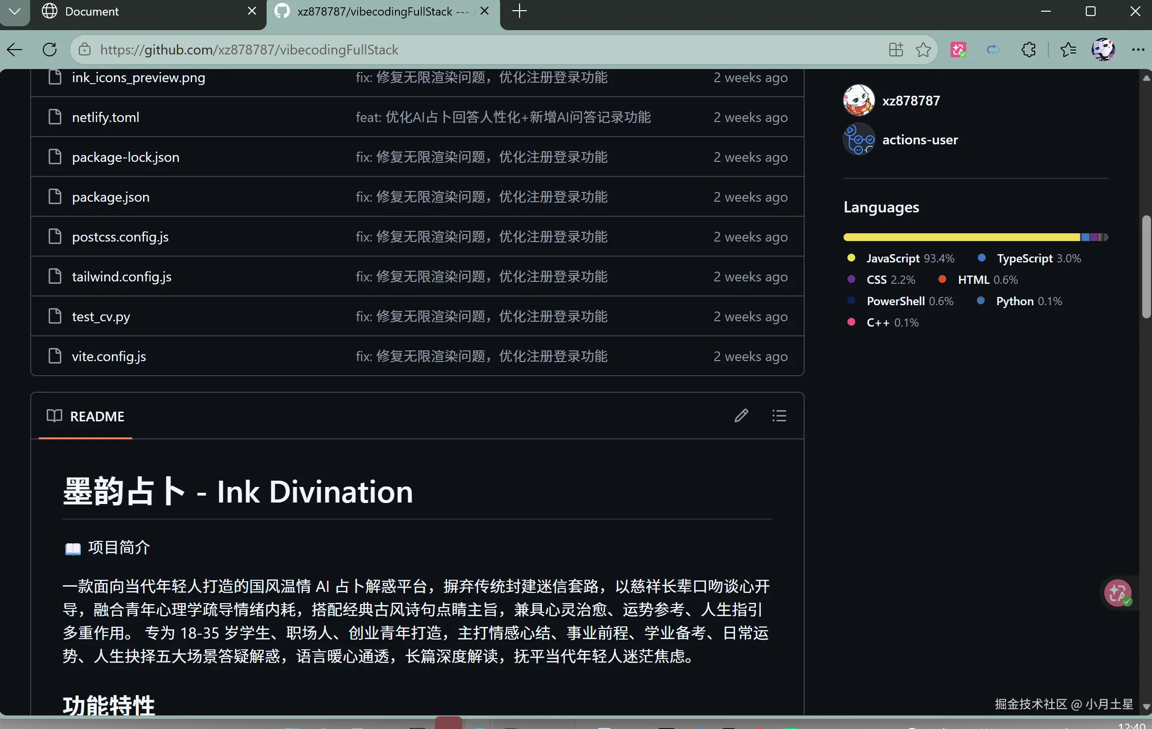The height and width of the screenshot is (729, 1152).
Task: Open the tab search chevron at top left
Action: pyautogui.click(x=15, y=11)
